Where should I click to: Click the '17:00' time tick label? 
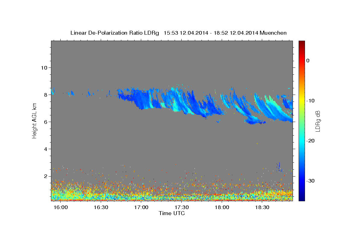click(141, 208)
